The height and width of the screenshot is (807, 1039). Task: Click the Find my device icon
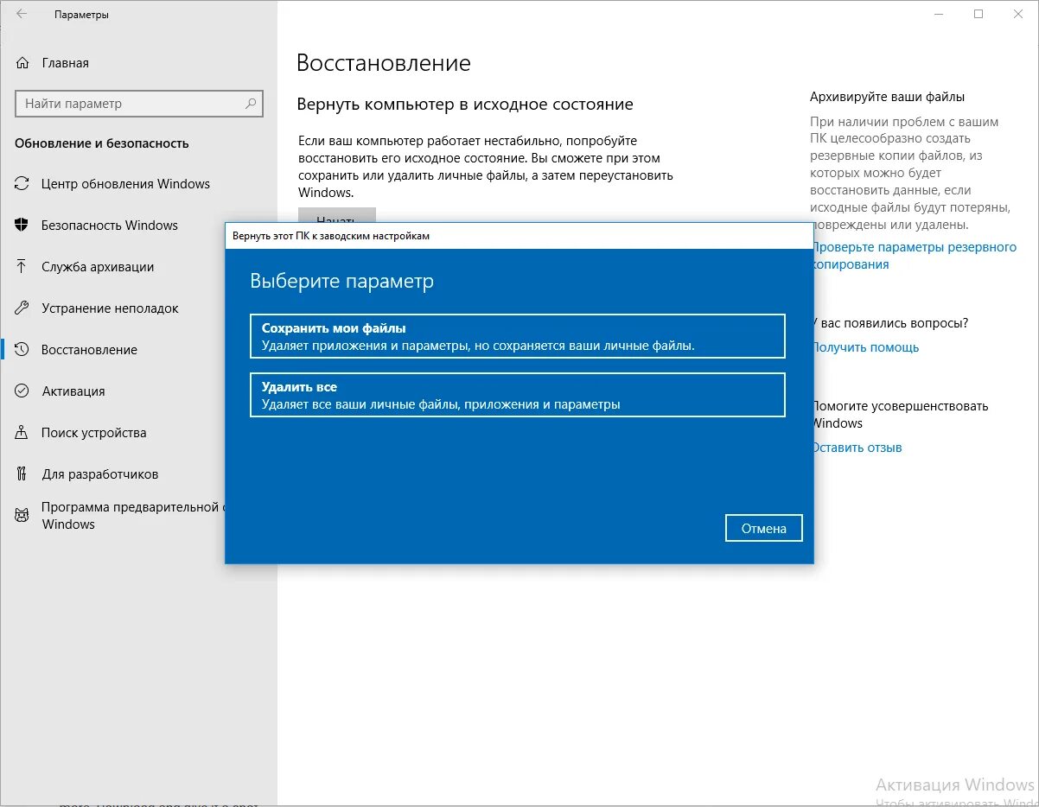22,433
